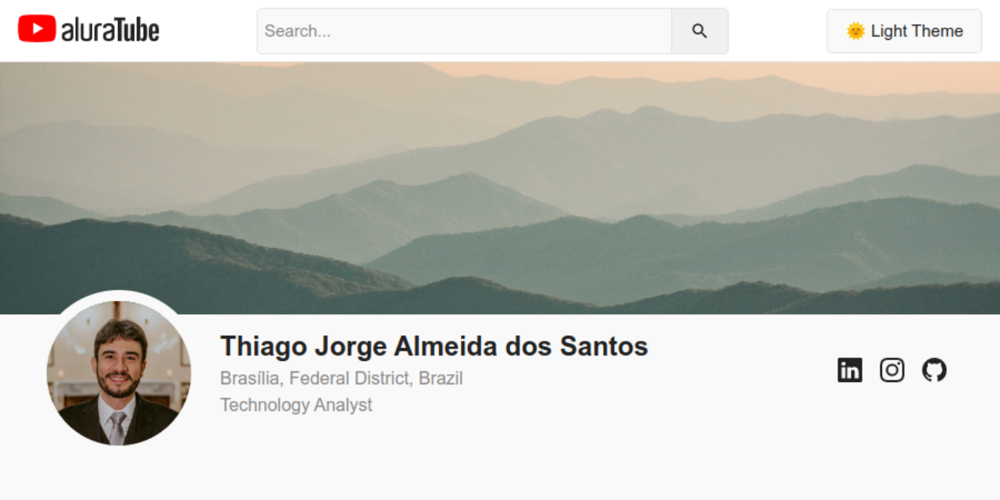This screenshot has height=500, width=1000.
Task: Focus the Search... input field
Action: pos(464,31)
